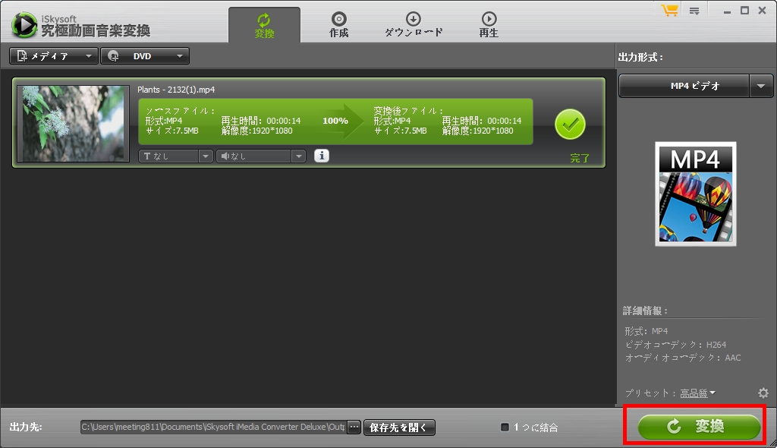Click the 完了 status text
Image resolution: width=777 pixels, height=448 pixels.
pyautogui.click(x=580, y=158)
